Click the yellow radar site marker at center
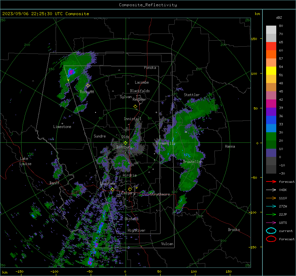The image size is (296, 276). pos(125,143)
